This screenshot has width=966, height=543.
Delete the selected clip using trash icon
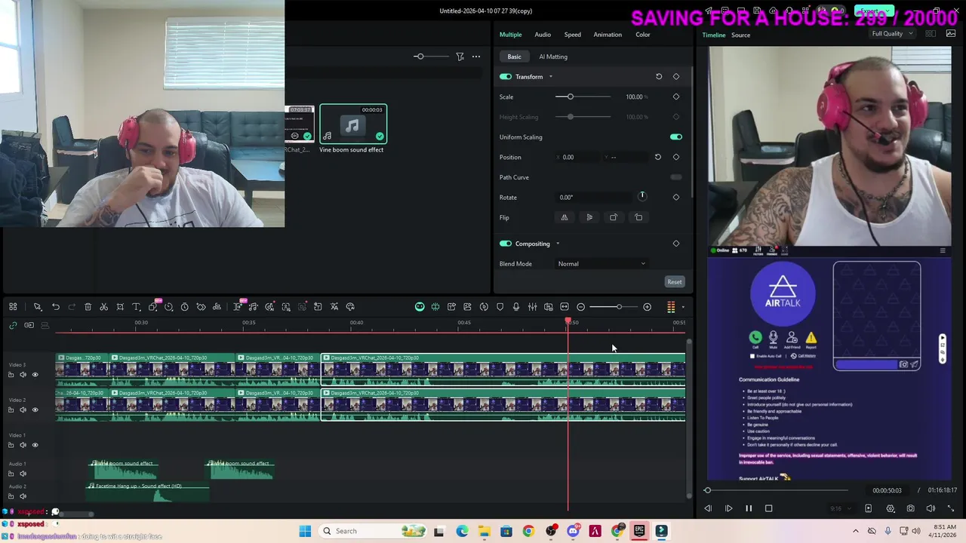pos(88,307)
